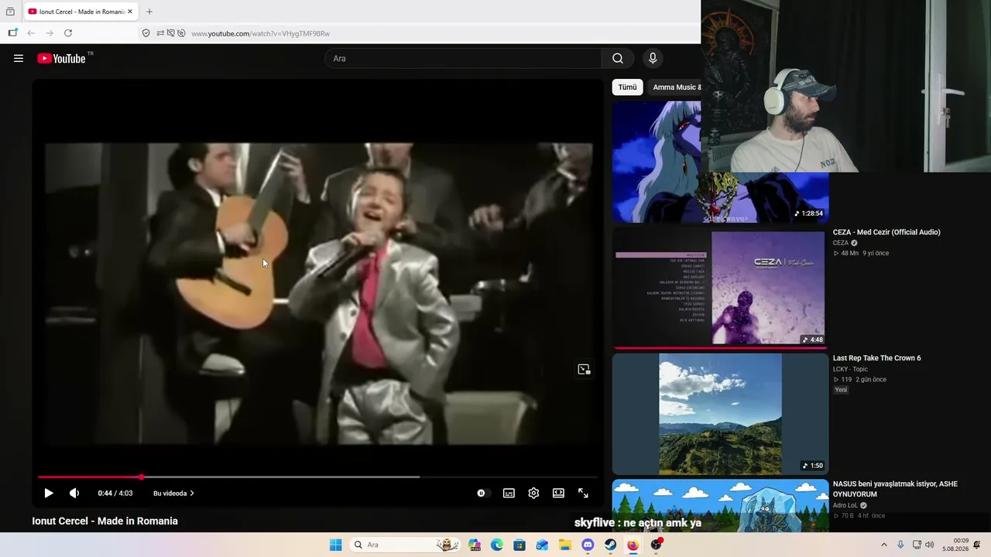Open the YouTube guide hamburger menu
Image resolution: width=991 pixels, height=557 pixels.
[x=19, y=58]
